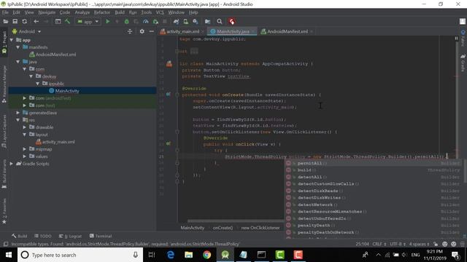Open the SDK Manager icon

pyautogui.click(x=196, y=21)
